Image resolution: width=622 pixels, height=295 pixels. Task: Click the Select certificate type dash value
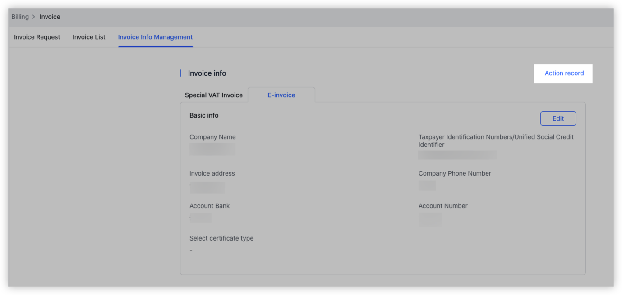click(x=191, y=250)
